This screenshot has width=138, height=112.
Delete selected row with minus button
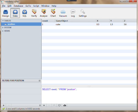(x=49, y=105)
